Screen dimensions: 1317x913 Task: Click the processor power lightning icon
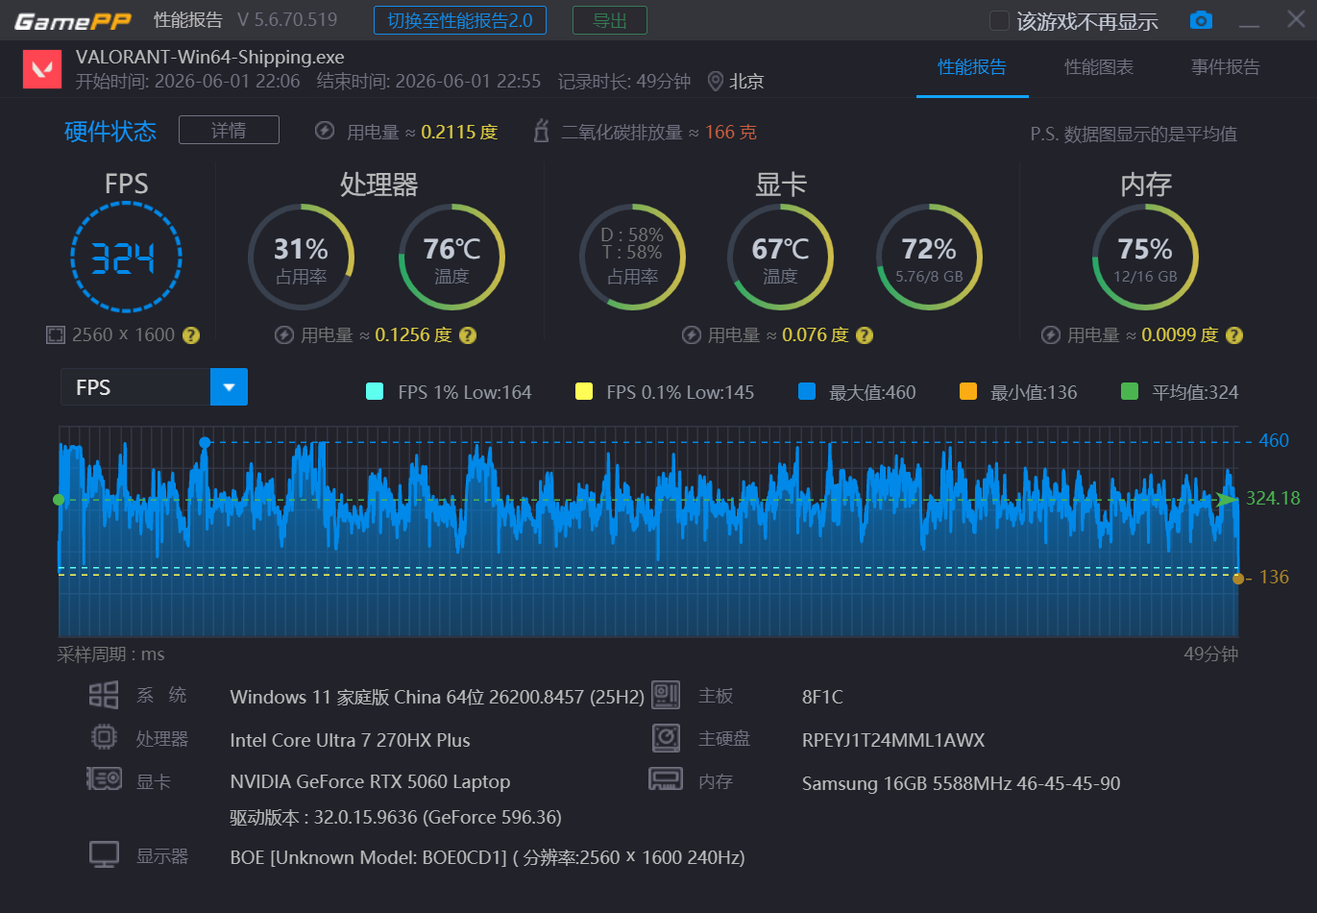point(283,335)
